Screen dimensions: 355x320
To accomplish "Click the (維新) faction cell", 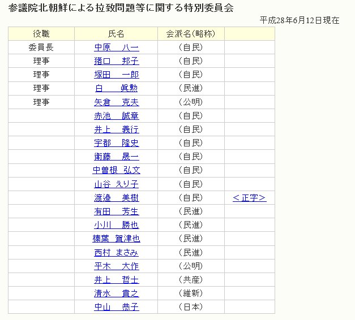I will [x=191, y=293].
